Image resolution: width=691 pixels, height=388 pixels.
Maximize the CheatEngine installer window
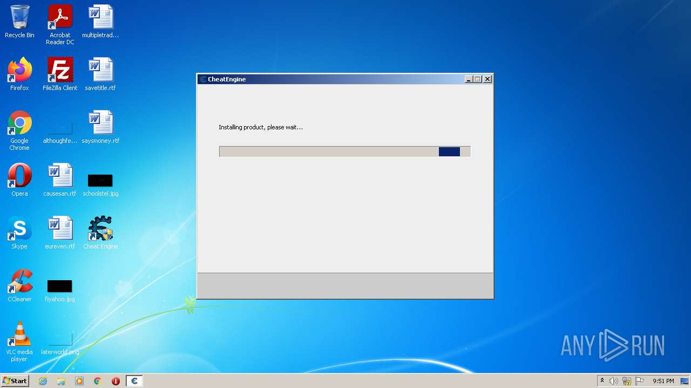478,79
